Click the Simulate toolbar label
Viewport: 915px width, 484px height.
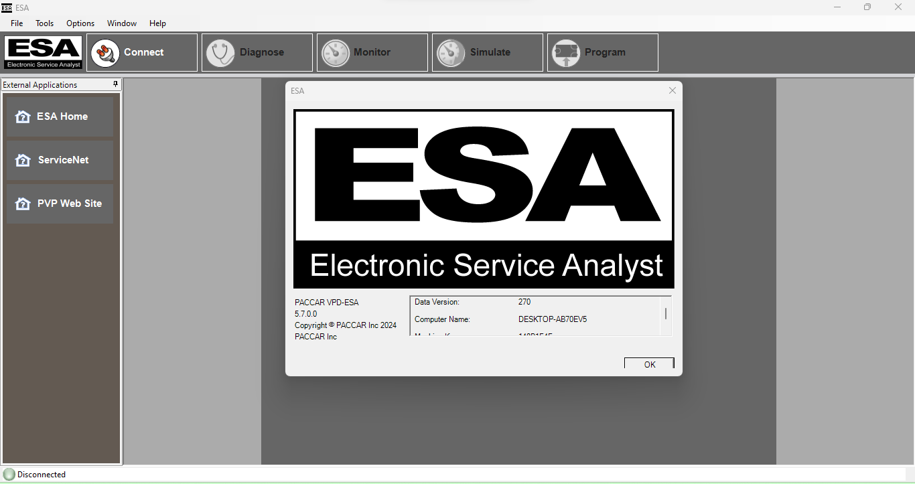[x=490, y=52]
